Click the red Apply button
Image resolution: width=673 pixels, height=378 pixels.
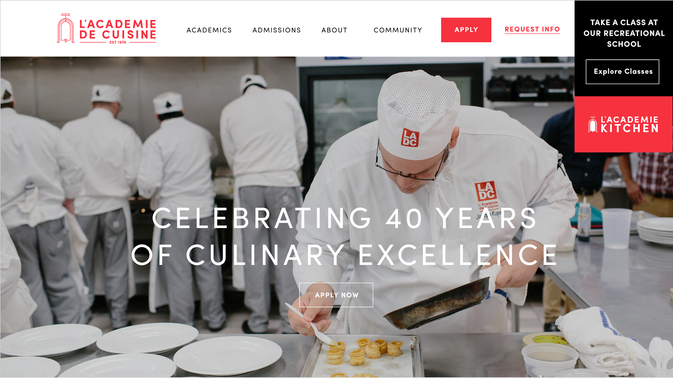pos(466,30)
